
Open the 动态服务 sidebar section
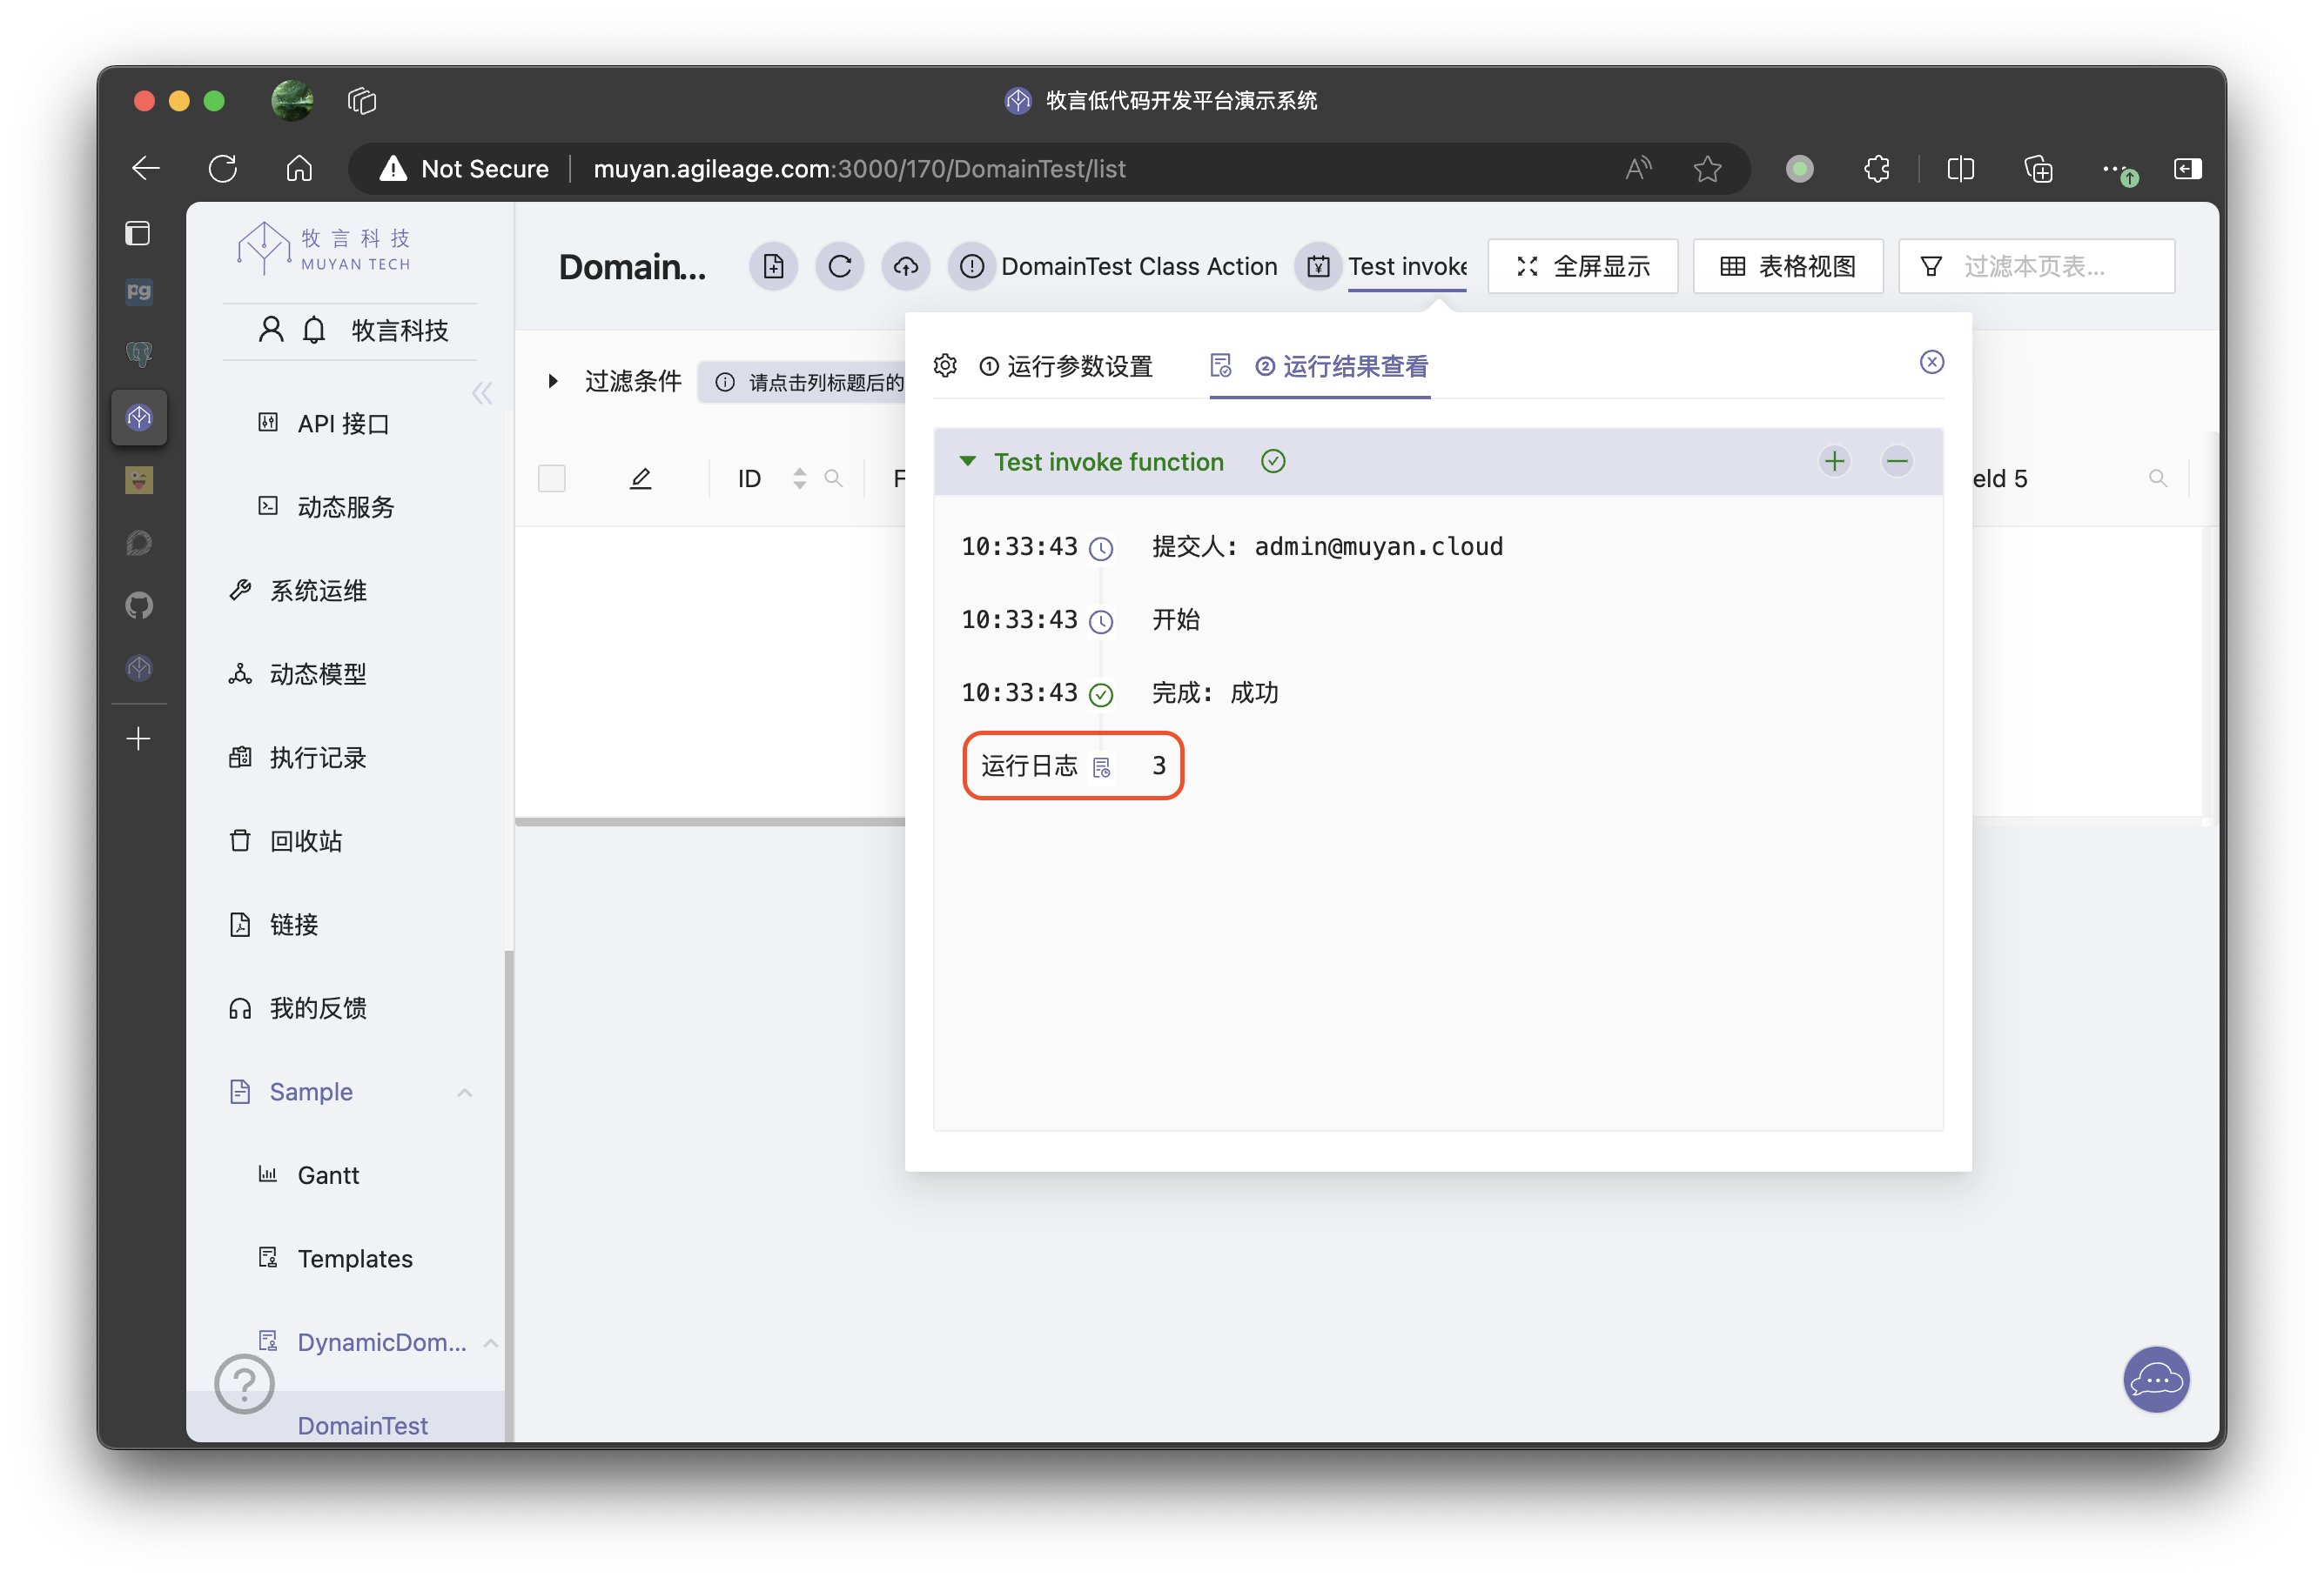[x=346, y=505]
